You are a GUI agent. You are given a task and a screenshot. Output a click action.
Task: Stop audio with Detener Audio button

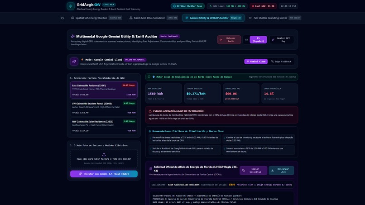pos(229,39)
